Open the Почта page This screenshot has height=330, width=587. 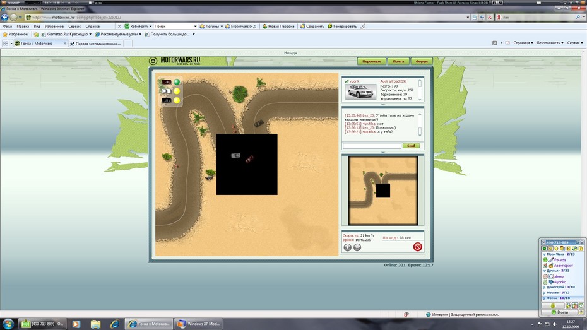[x=398, y=61]
